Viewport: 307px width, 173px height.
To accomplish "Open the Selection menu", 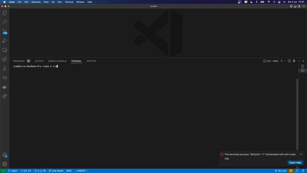I will [x=36, y=2].
